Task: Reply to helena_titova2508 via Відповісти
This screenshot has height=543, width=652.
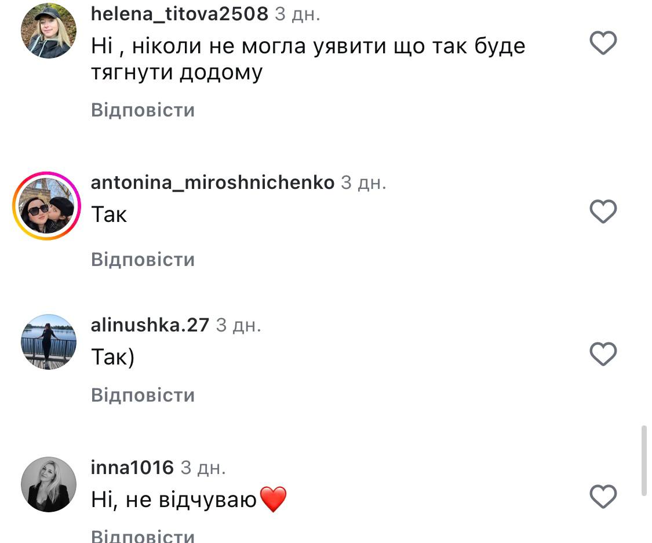Action: [143, 110]
